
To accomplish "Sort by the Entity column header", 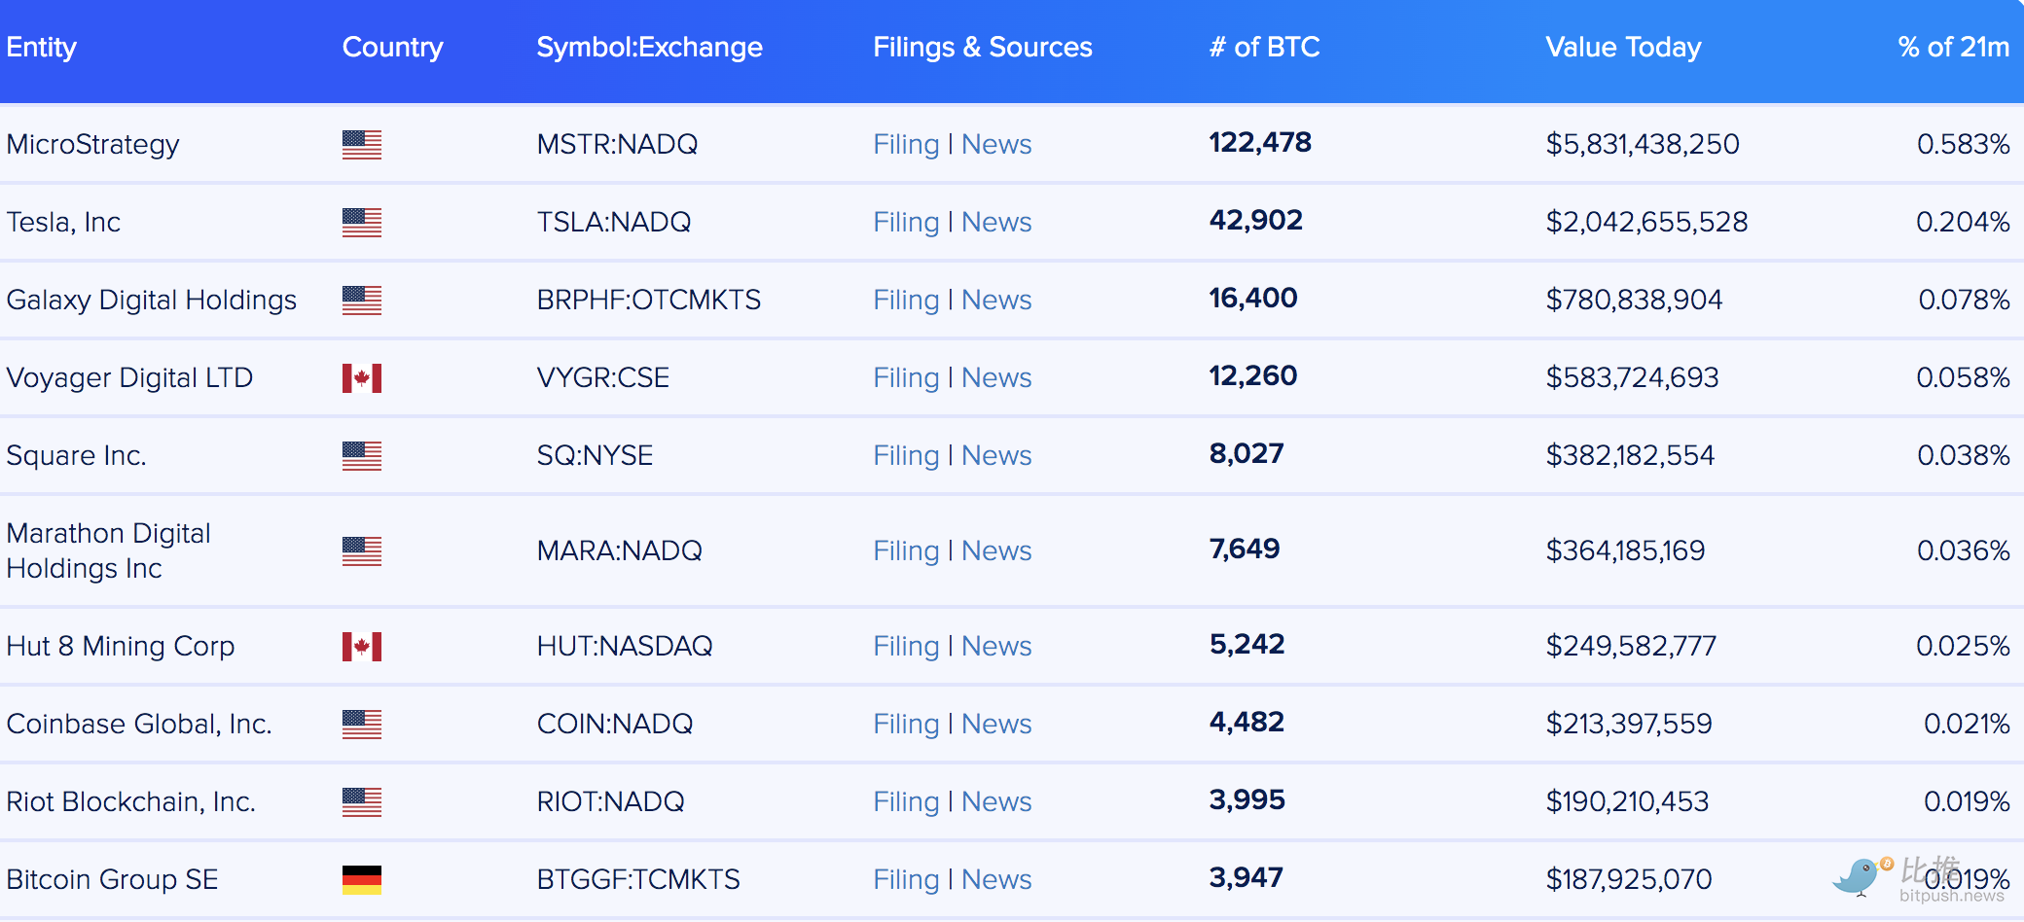I will pos(41,47).
